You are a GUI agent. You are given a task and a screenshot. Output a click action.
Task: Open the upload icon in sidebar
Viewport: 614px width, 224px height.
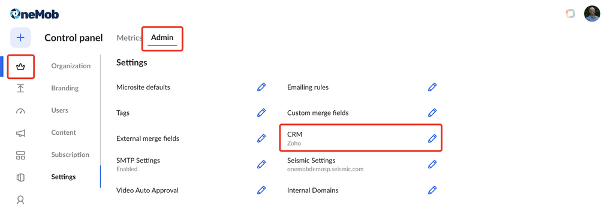(20, 89)
